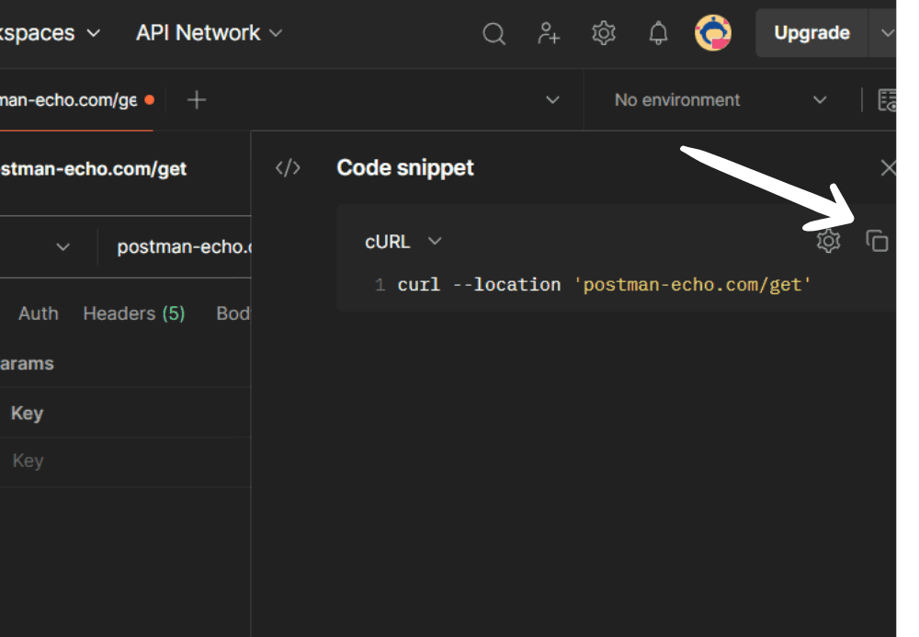Viewport: 919px width, 637px height.
Task: Open the Workspaces menu
Action: (50, 33)
